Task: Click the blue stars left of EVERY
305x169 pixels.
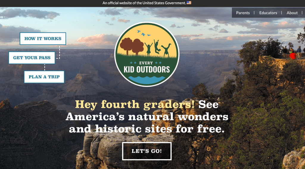Action: [133, 63]
